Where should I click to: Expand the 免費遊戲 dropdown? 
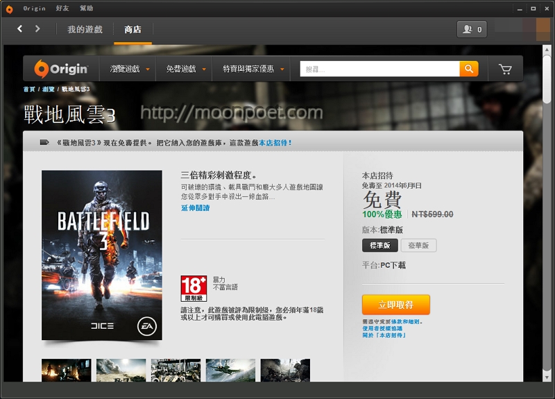coord(184,69)
